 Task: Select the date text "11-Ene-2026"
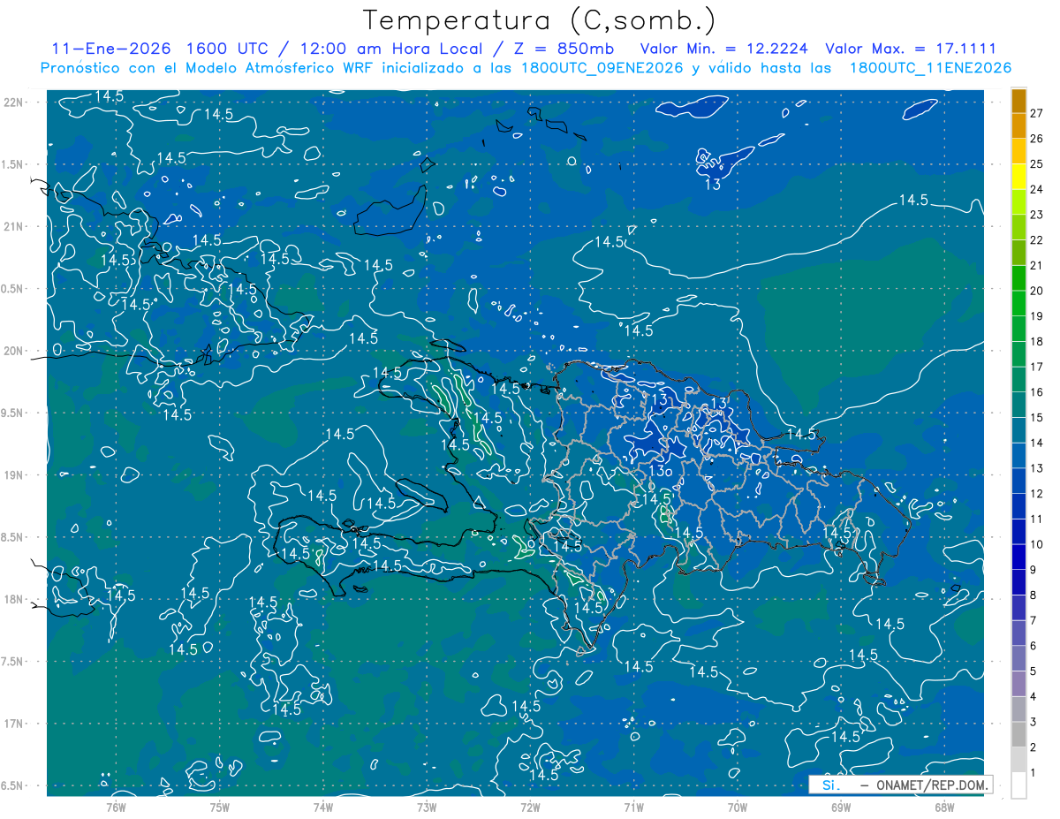tap(111, 49)
